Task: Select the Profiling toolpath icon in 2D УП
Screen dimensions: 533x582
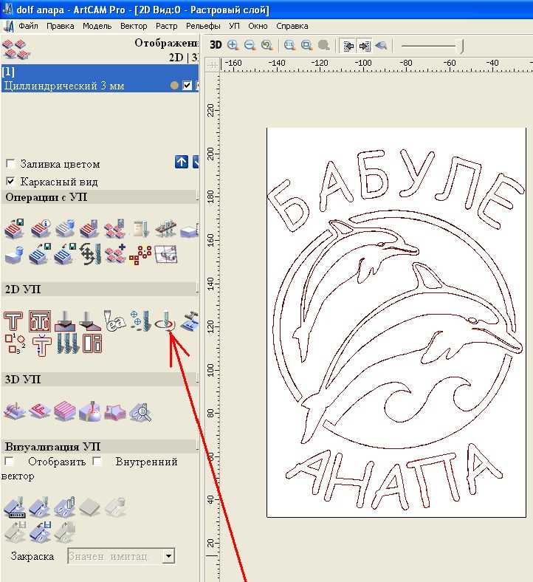Action: click(x=14, y=321)
